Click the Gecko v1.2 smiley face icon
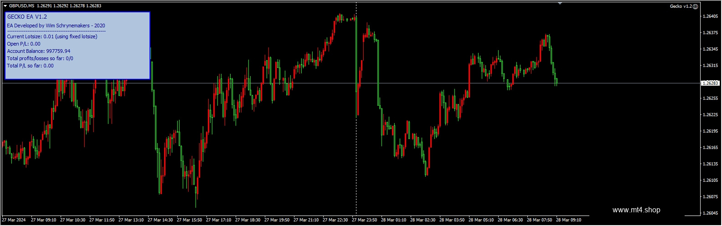This screenshot has width=722, height=226. click(x=695, y=6)
